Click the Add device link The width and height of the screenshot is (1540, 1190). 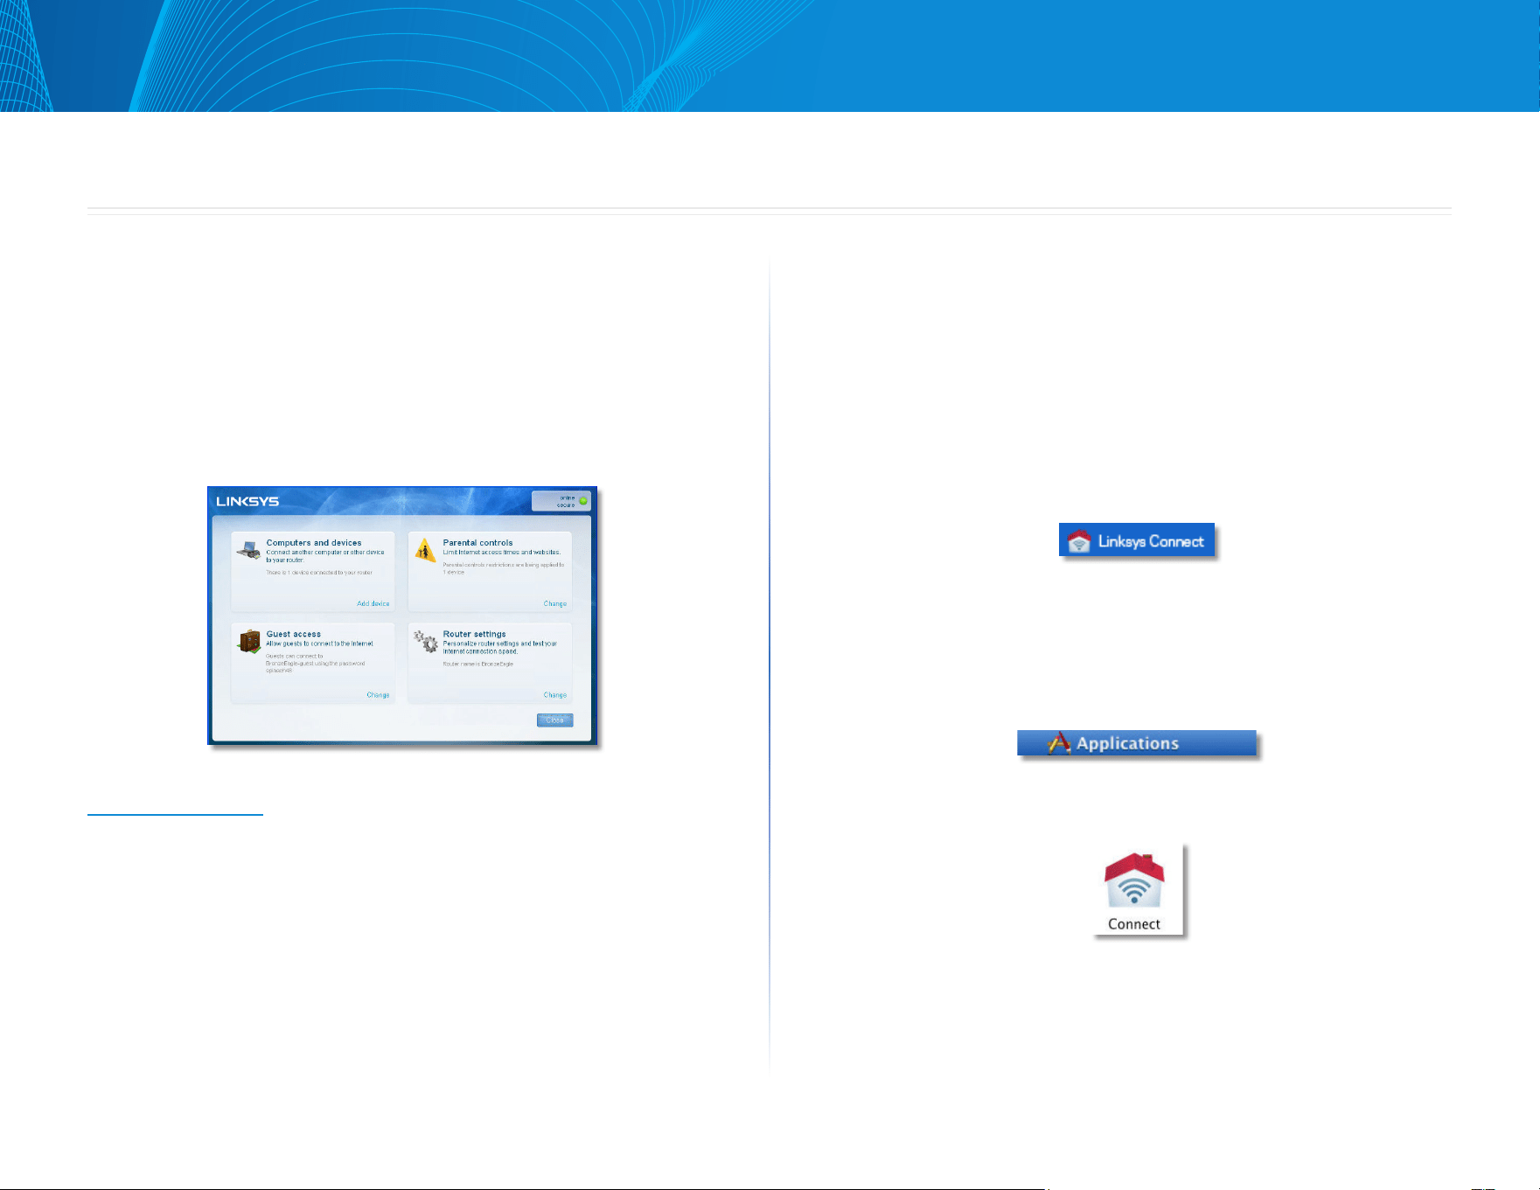coord(373,603)
